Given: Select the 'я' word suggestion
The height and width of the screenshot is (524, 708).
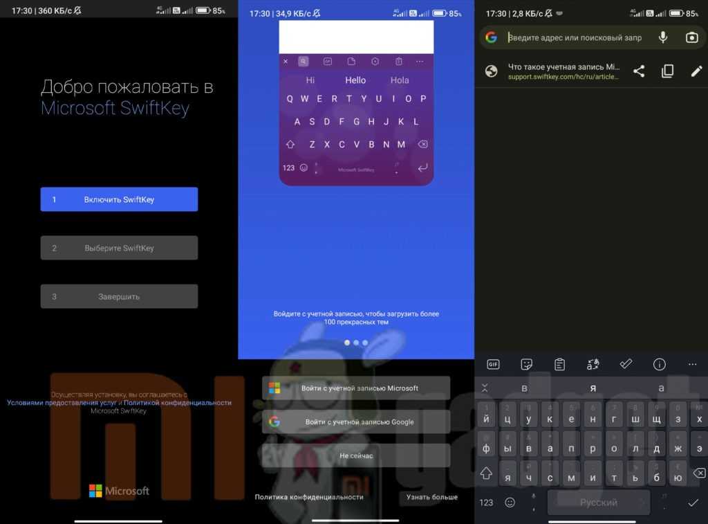Looking at the screenshot, I should (x=593, y=388).
